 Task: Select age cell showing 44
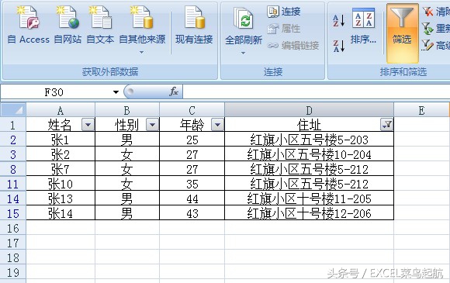click(192, 198)
